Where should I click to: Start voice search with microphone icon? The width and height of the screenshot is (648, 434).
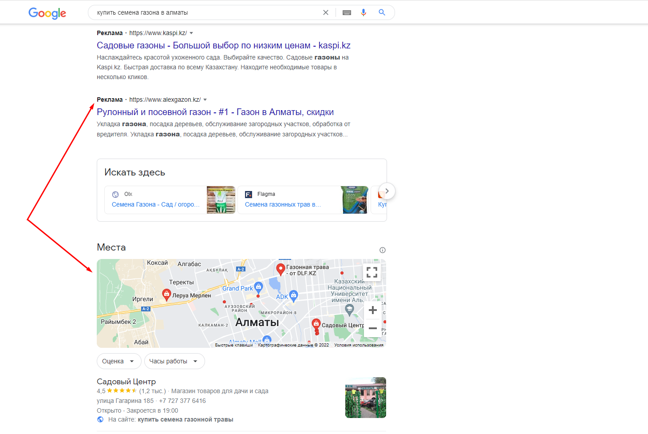[x=364, y=12]
